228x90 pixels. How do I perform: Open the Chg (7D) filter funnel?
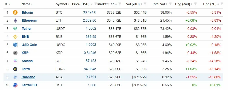(x=222, y=4)
